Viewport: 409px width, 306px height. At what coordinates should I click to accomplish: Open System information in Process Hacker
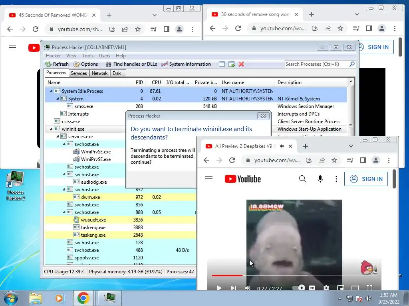point(186,64)
